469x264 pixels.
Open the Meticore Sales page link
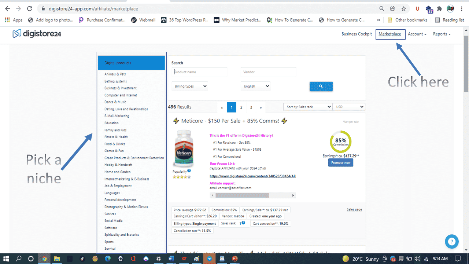point(354,209)
